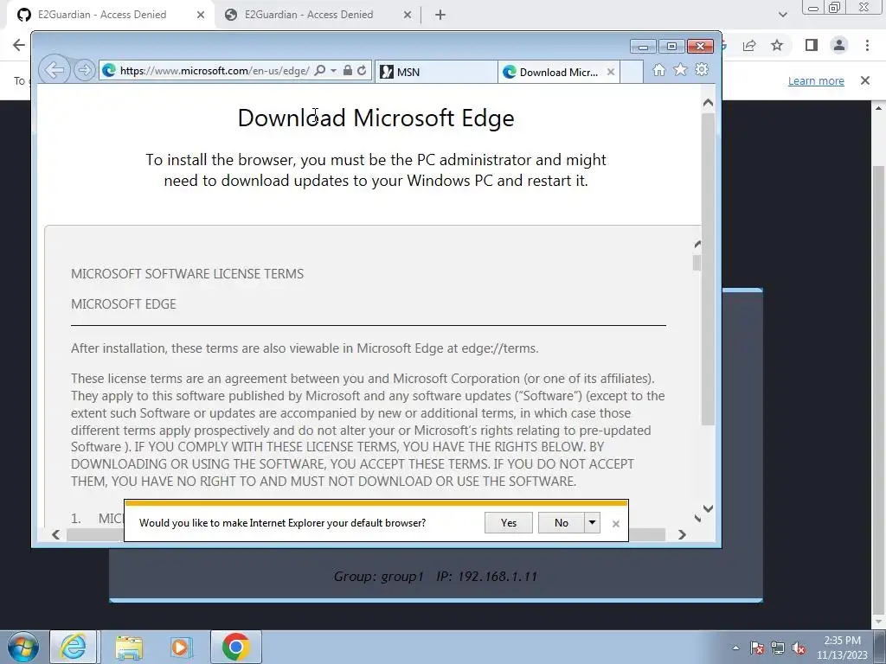This screenshot has width=886, height=664.
Task: Click the IE vertical scrollbar thumb
Action: click(x=708, y=269)
